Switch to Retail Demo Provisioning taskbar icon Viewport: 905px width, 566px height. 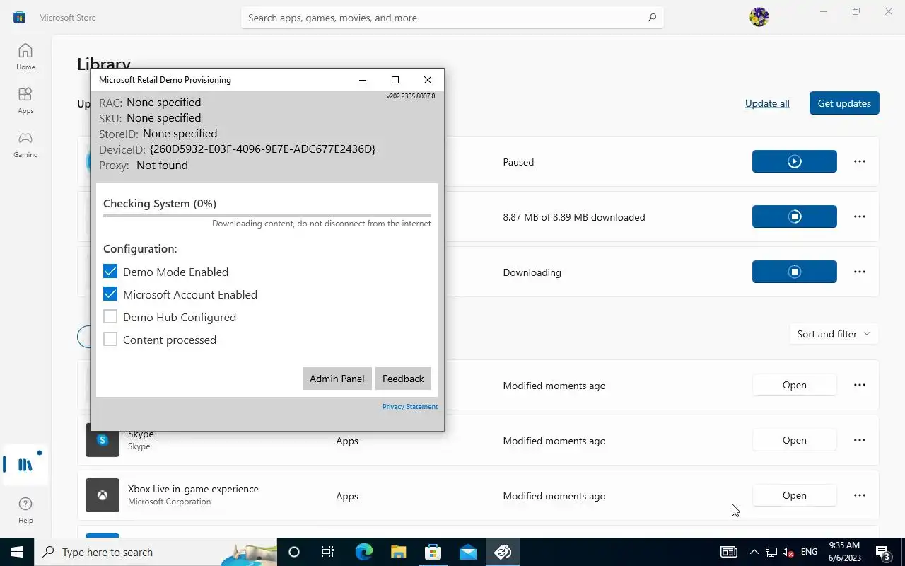[503, 552]
